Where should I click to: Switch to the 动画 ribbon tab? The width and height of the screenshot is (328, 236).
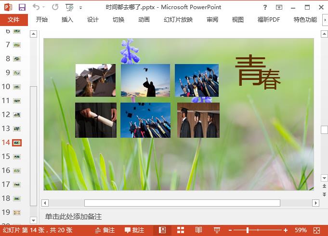pyautogui.click(x=144, y=20)
